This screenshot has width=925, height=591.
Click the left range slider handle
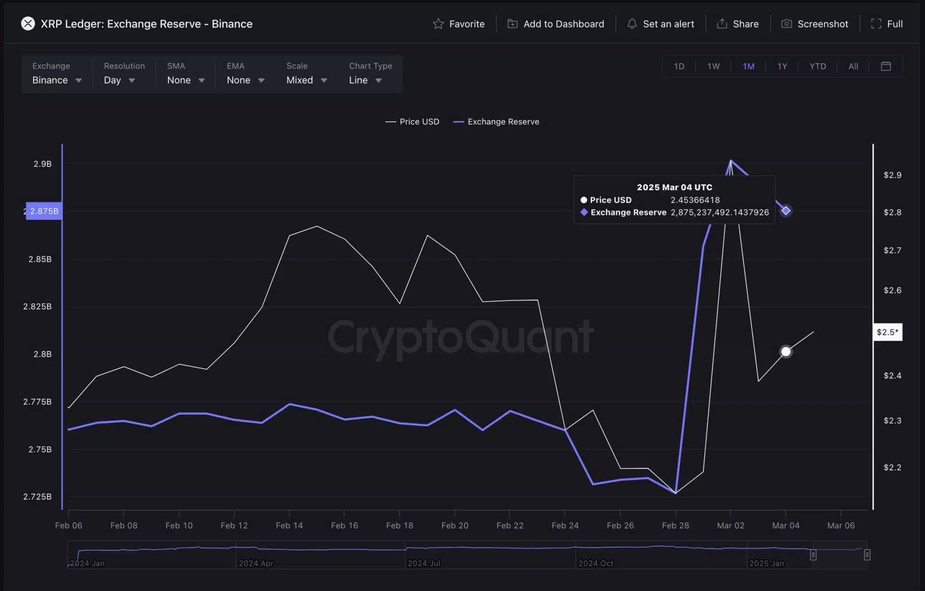point(813,555)
